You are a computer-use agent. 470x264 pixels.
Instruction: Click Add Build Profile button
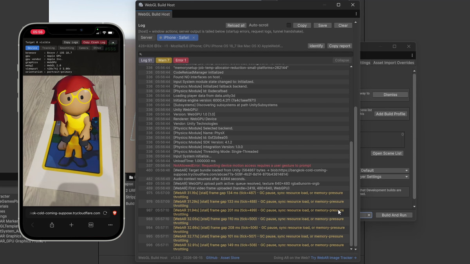click(x=390, y=114)
